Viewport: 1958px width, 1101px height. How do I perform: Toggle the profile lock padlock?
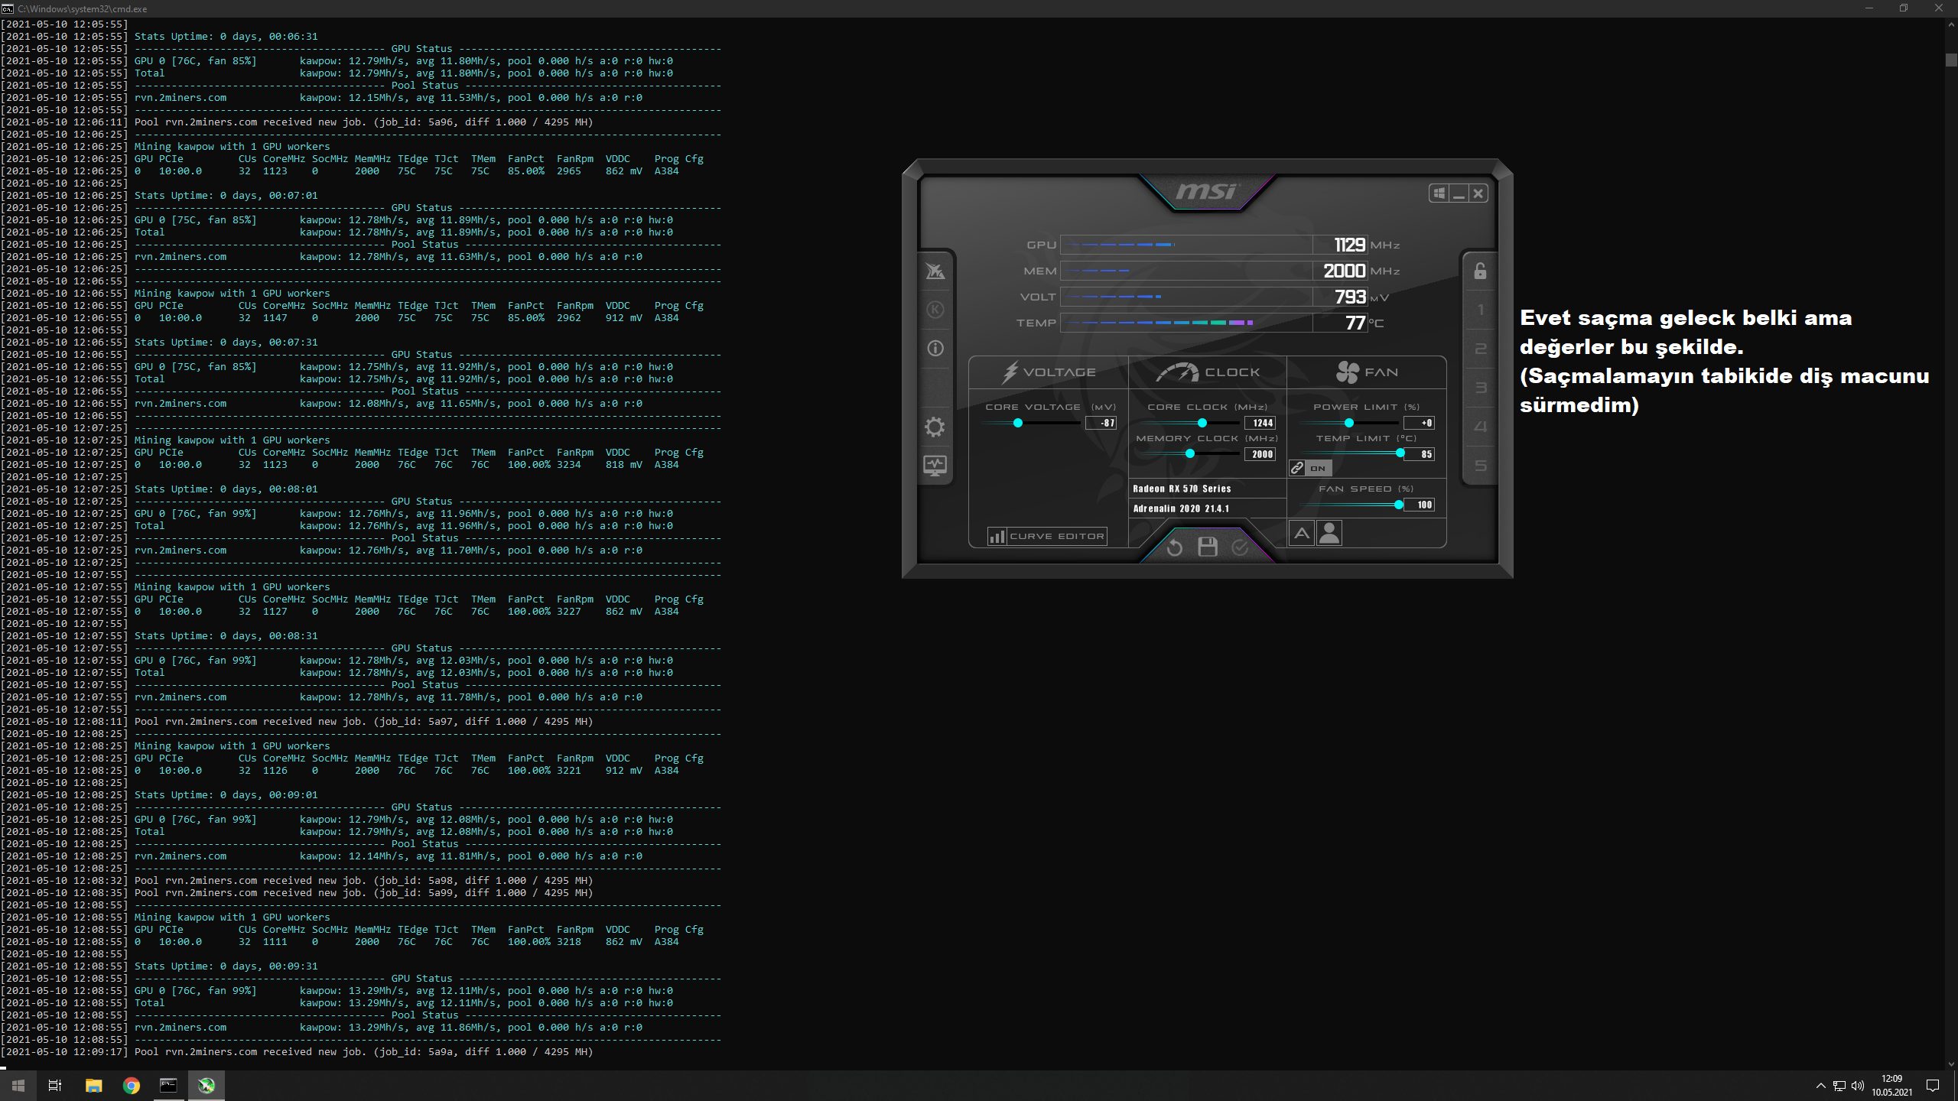coord(1480,271)
